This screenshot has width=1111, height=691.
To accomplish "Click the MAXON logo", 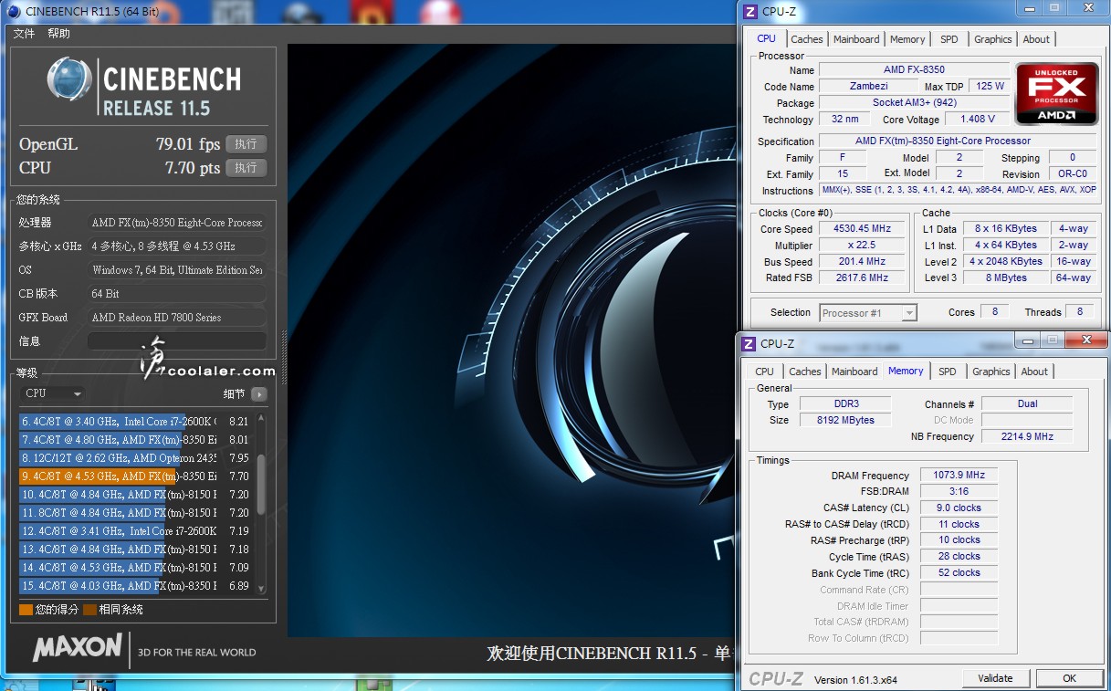I will click(78, 648).
